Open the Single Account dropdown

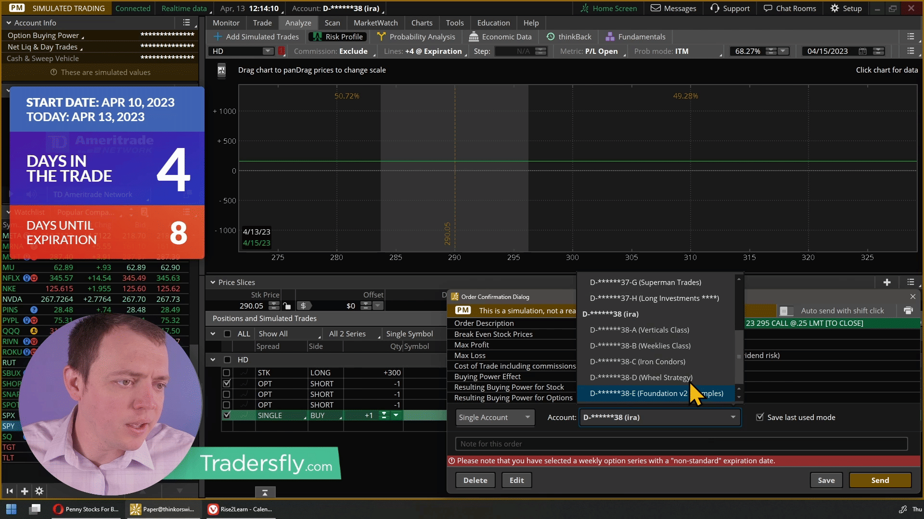click(x=494, y=417)
